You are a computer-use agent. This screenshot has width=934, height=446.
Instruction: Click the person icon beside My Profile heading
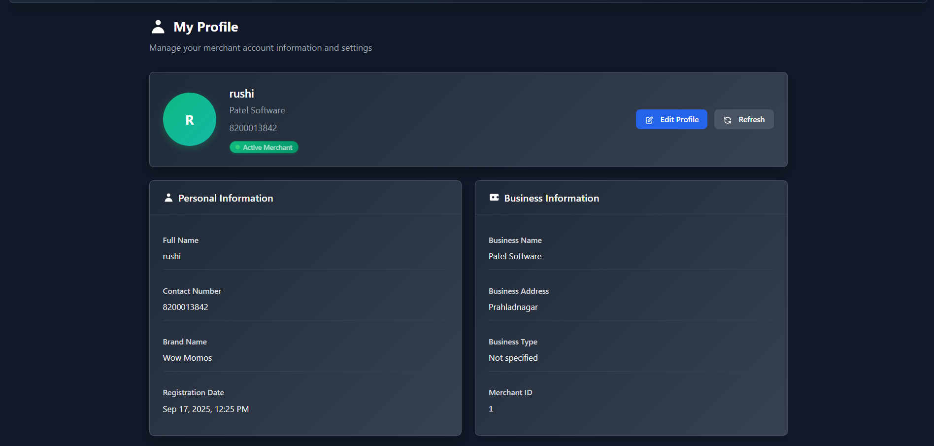[157, 27]
